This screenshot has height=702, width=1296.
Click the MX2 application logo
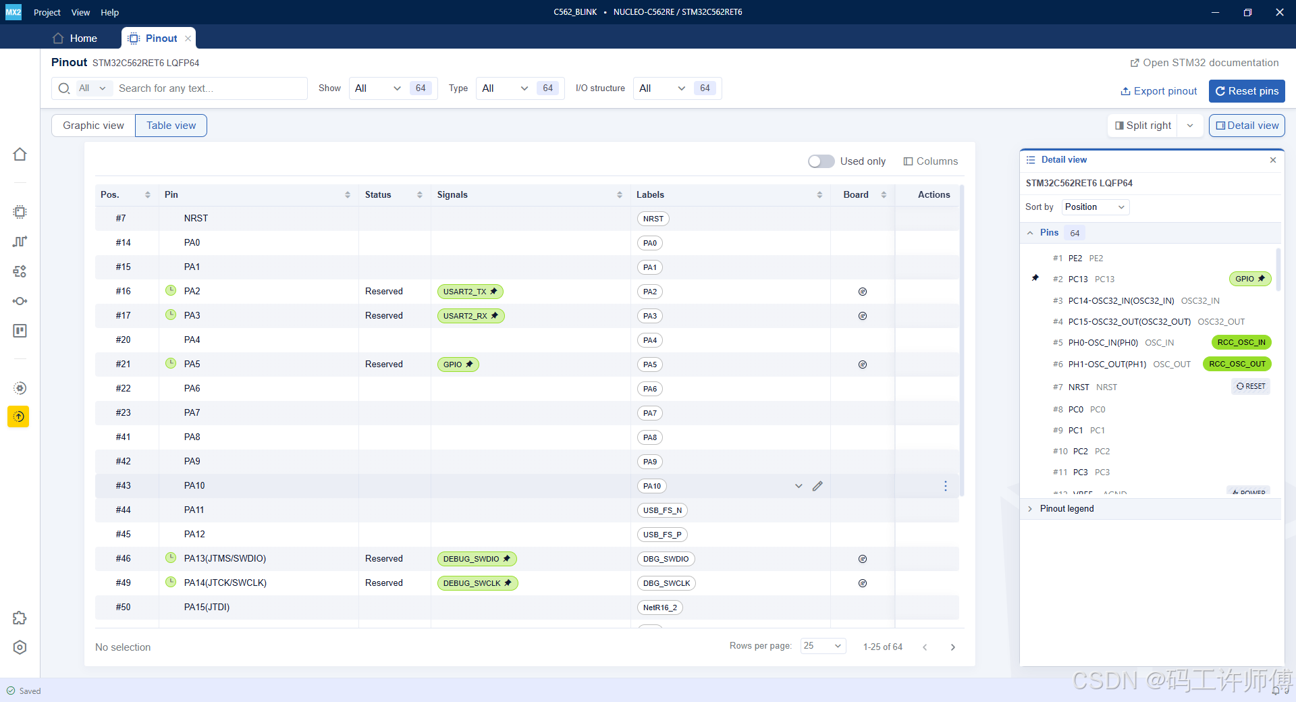tap(13, 12)
